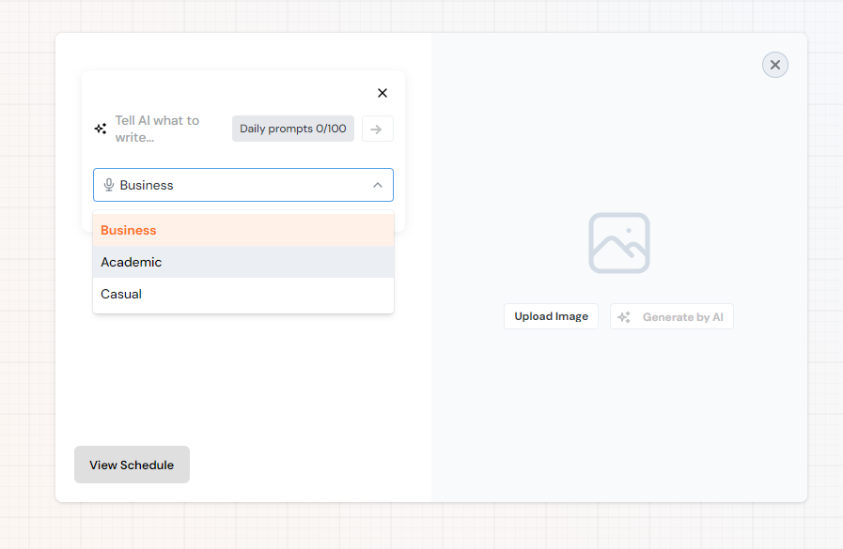Click the empty gray image preview panel
The image size is (843, 549).
[618, 422]
